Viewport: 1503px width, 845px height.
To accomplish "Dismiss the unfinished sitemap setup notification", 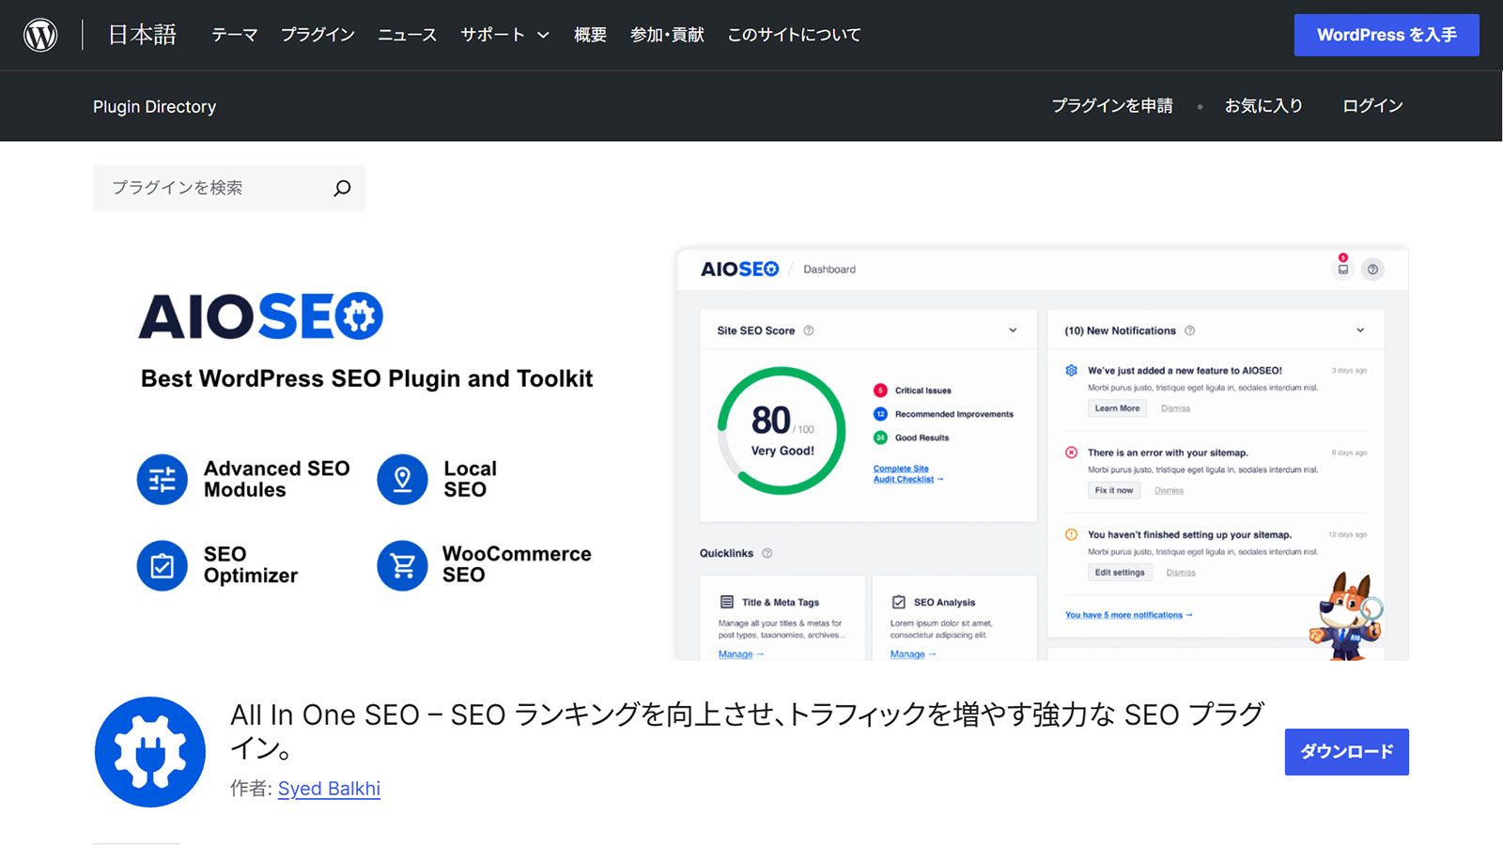I will [1181, 573].
